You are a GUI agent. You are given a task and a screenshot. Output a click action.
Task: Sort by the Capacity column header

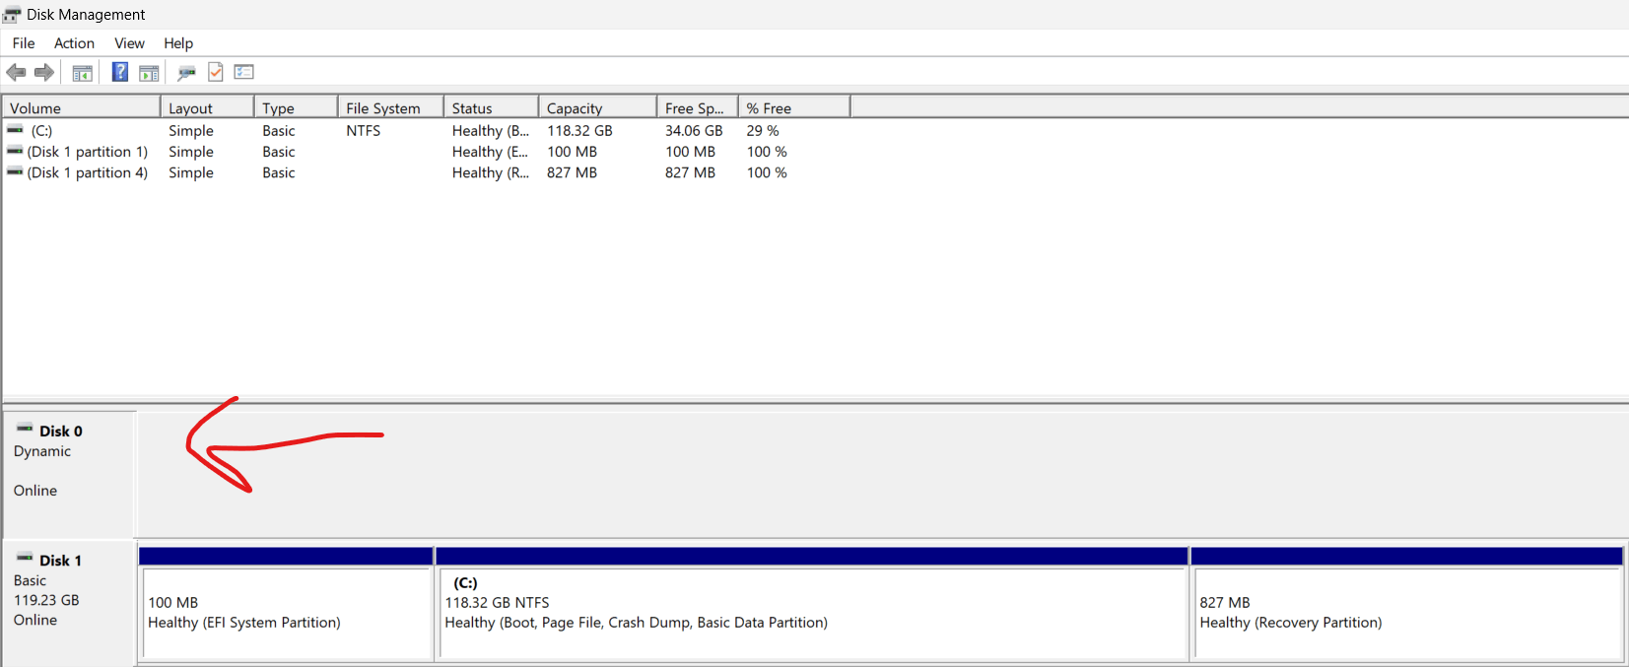click(597, 107)
